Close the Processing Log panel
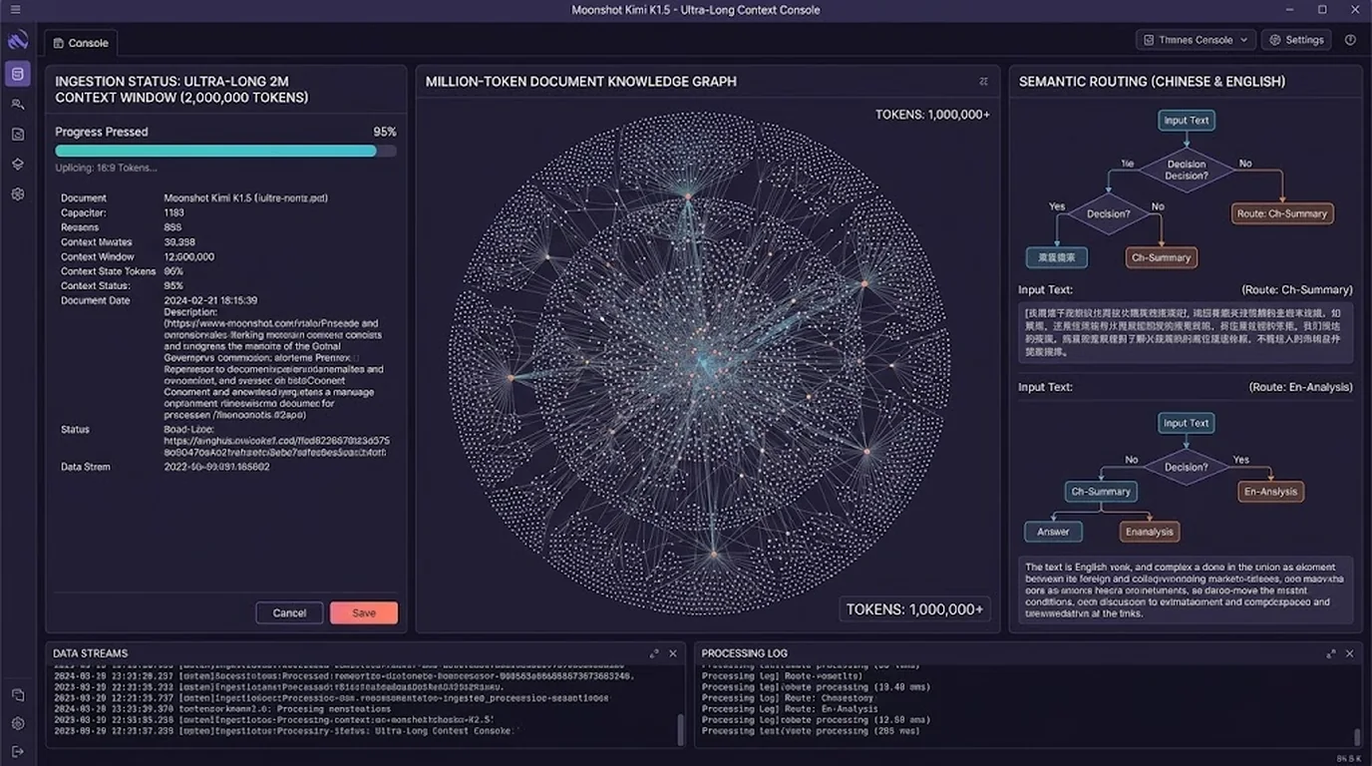Image resolution: width=1372 pixels, height=766 pixels. (x=1350, y=653)
